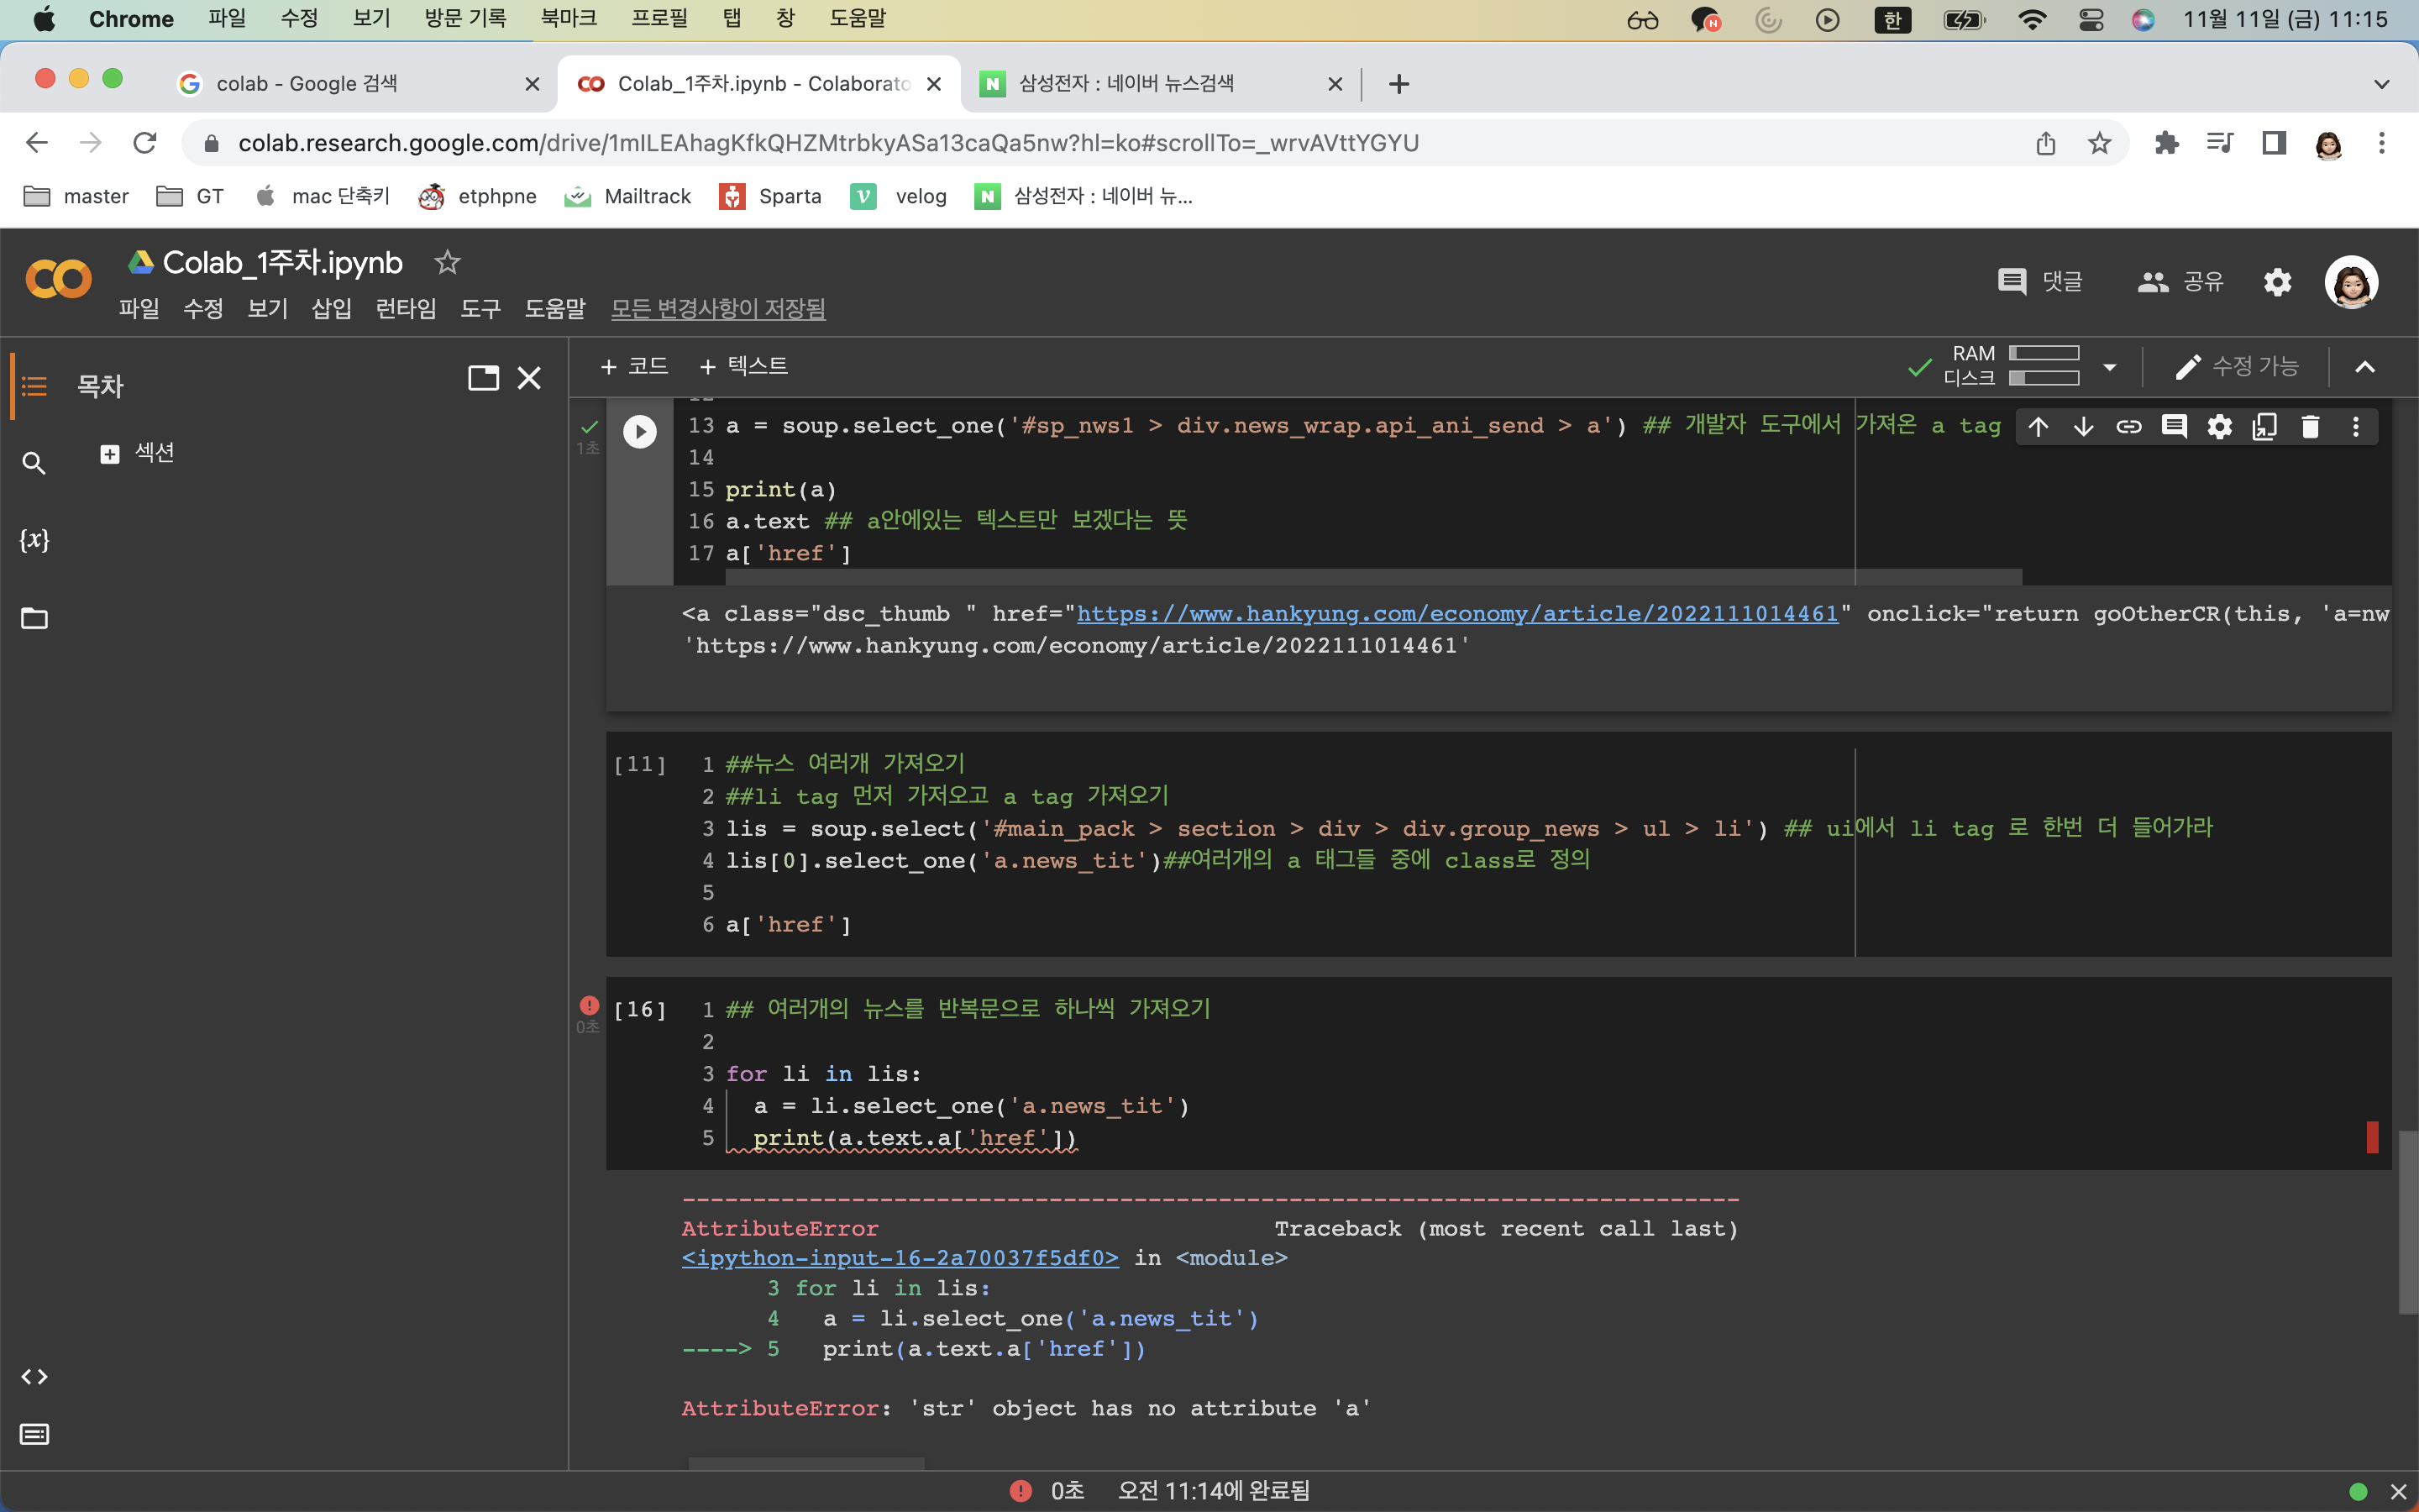Click the RAM usage bar
The width and height of the screenshot is (2419, 1512).
pos(2044,353)
